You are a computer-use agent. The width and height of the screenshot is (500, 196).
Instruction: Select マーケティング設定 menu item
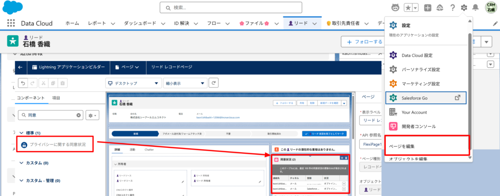(427, 84)
